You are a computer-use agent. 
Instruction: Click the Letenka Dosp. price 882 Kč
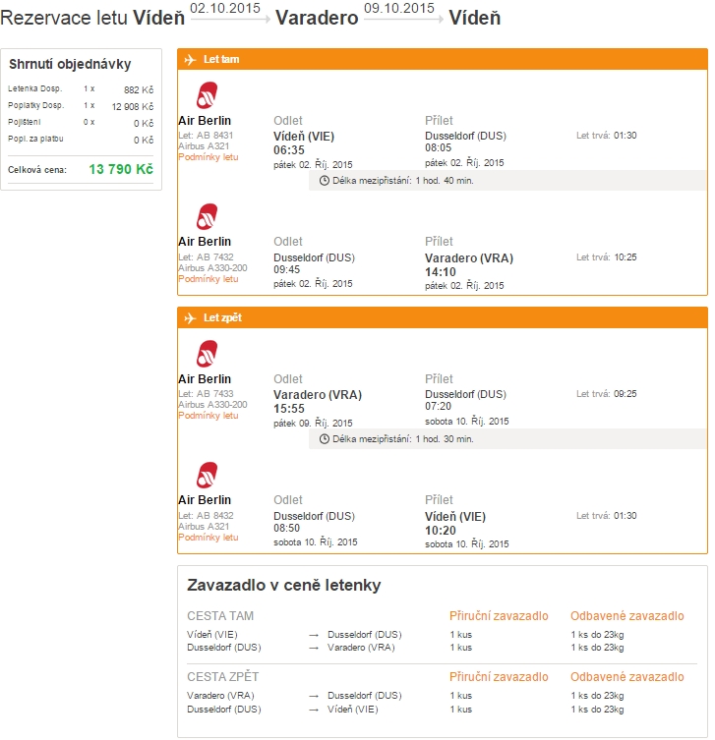coord(139,89)
